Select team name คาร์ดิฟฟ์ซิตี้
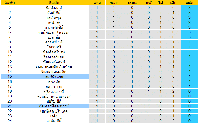This screenshot has height=123, width=198. [54, 27]
